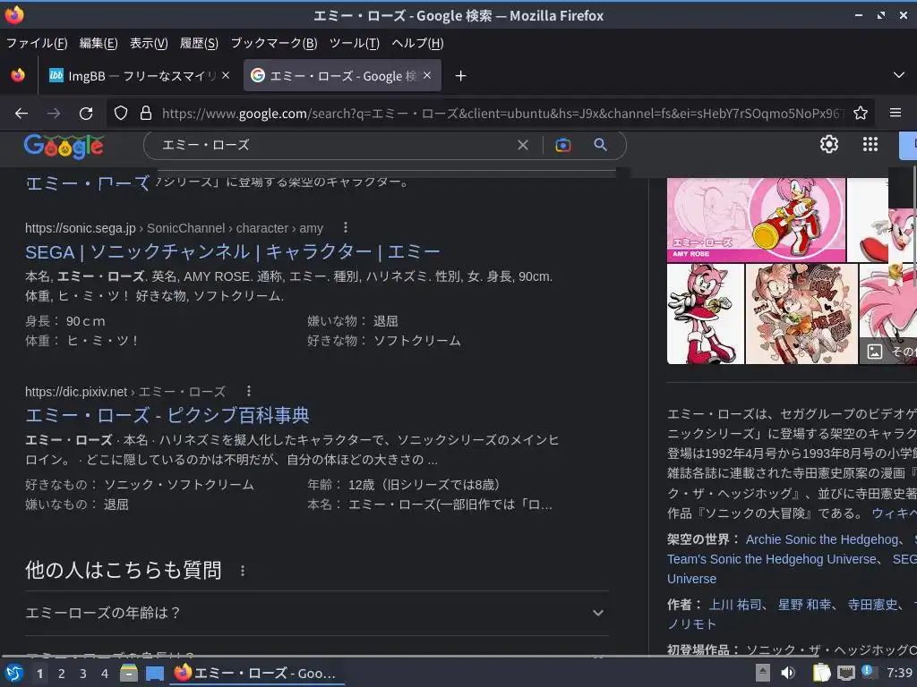The height and width of the screenshot is (687, 917).
Task: Open the display monitor tray icon
Action: click(845, 673)
